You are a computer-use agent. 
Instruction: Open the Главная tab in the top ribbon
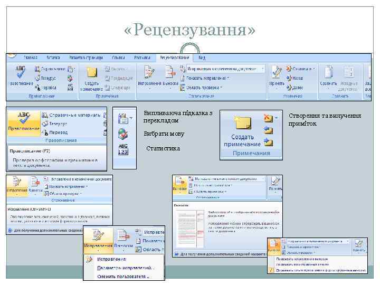pyautogui.click(x=31, y=58)
